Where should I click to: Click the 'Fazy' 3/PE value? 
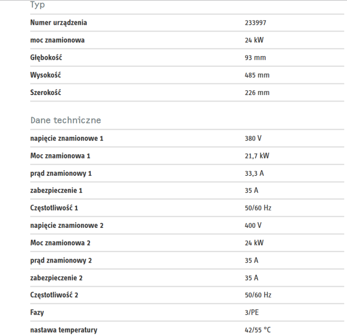click(252, 313)
